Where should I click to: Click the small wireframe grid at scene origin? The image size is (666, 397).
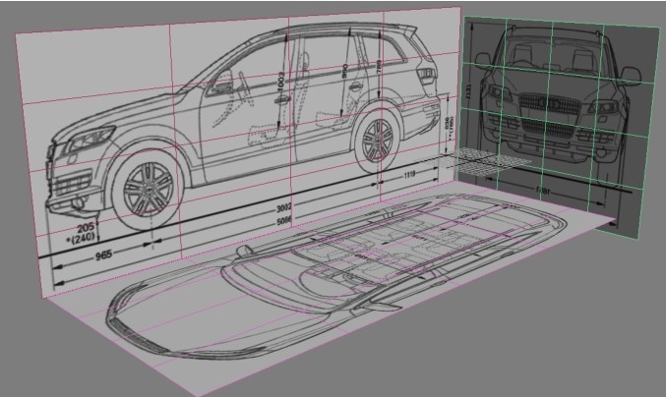click(484, 161)
